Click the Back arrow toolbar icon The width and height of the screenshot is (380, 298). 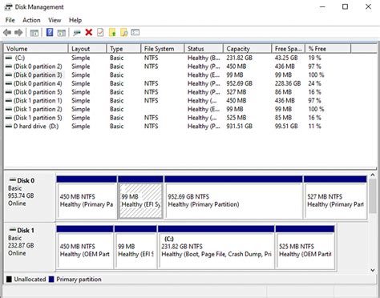(x=7, y=33)
